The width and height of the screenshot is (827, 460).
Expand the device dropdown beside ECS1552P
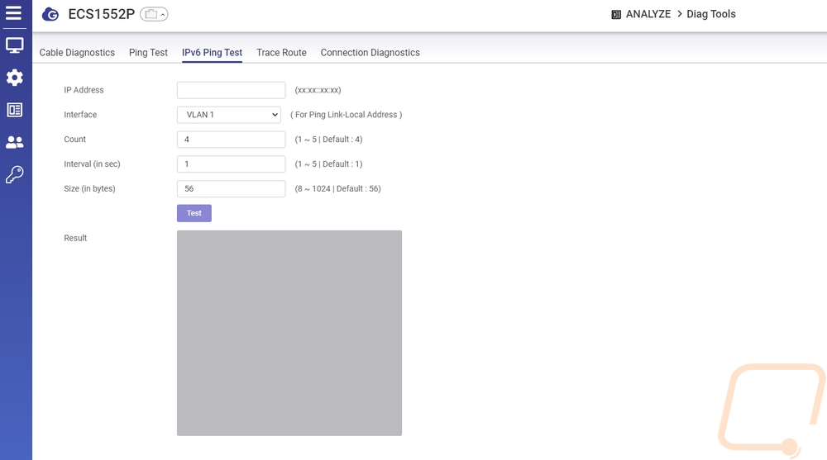[154, 14]
